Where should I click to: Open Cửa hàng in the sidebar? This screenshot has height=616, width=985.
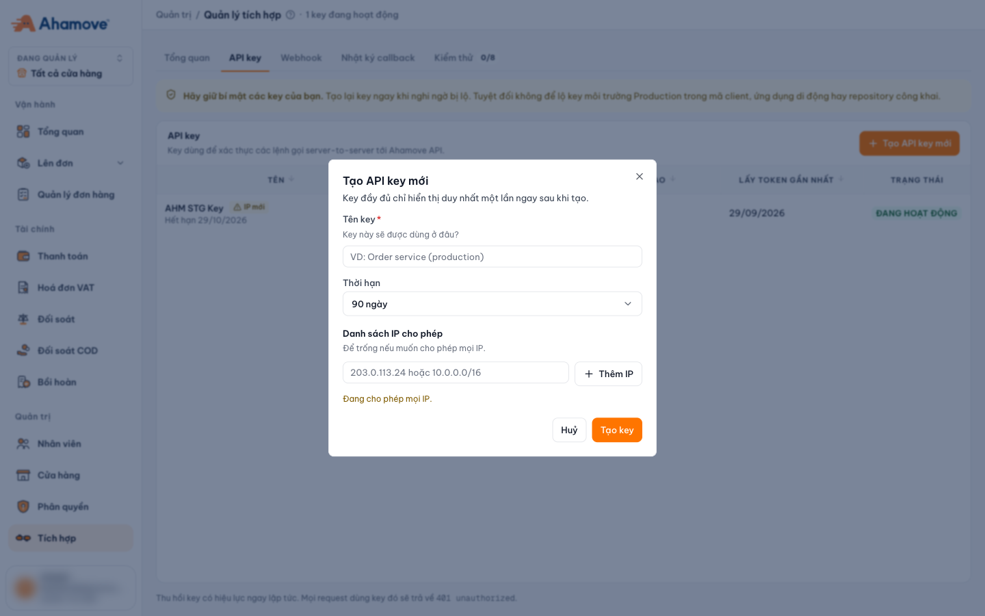[70, 475]
